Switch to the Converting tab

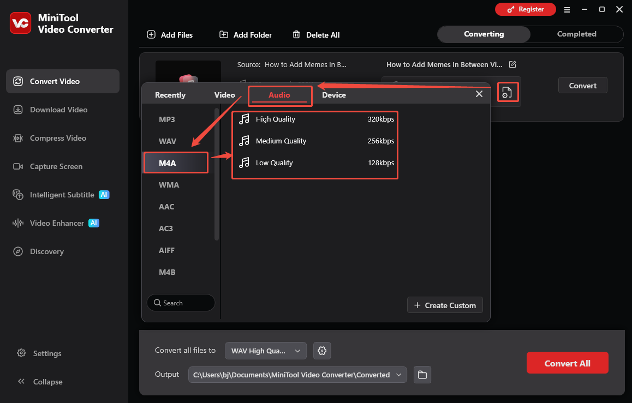(484, 34)
